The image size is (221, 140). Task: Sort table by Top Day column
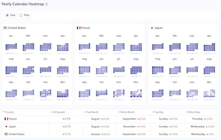point(160,112)
